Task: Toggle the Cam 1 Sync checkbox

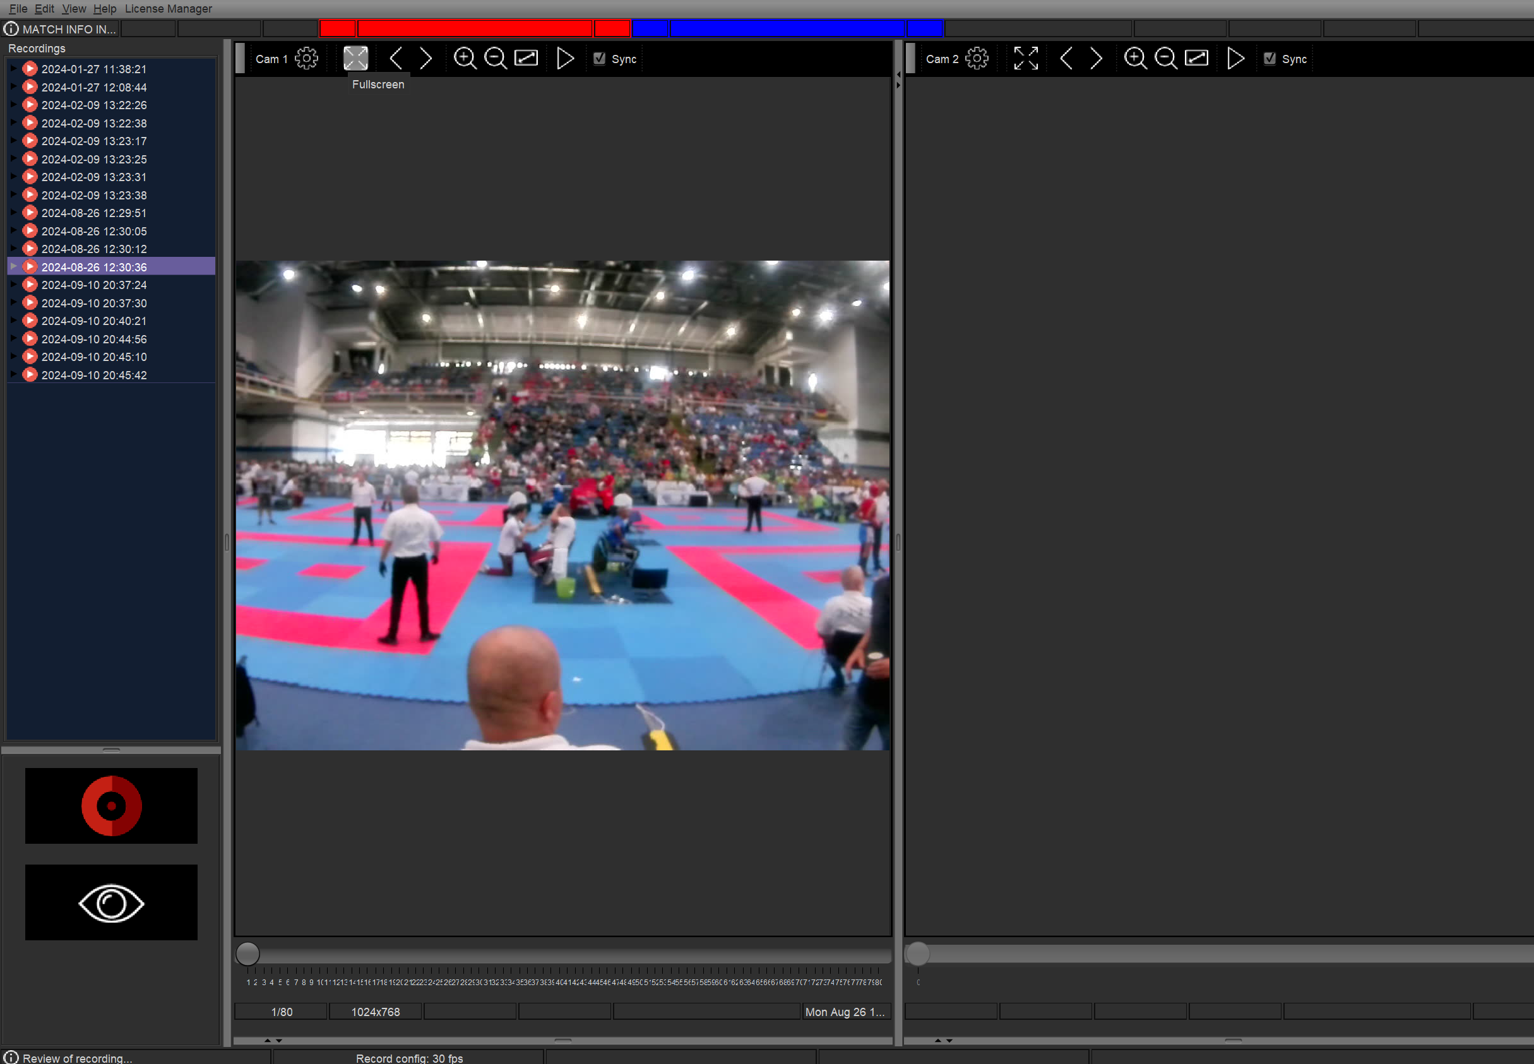Action: (x=599, y=59)
